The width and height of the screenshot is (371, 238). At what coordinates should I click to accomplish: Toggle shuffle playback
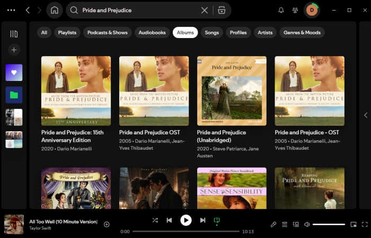click(x=155, y=221)
